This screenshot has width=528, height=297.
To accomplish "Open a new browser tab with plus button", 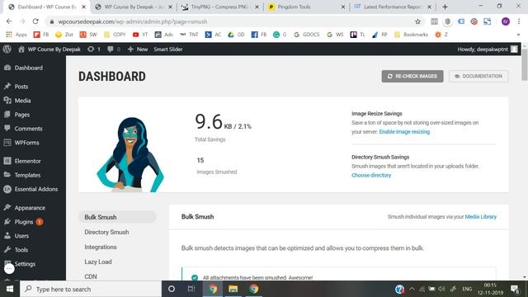I will 445,7.
